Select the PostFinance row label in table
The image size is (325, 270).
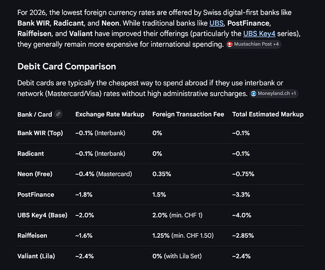[36, 194]
